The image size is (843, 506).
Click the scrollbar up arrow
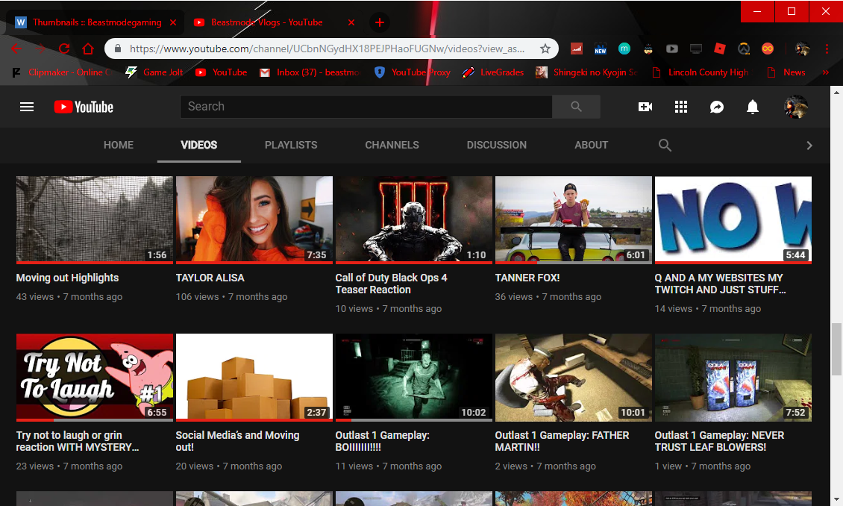pos(836,92)
